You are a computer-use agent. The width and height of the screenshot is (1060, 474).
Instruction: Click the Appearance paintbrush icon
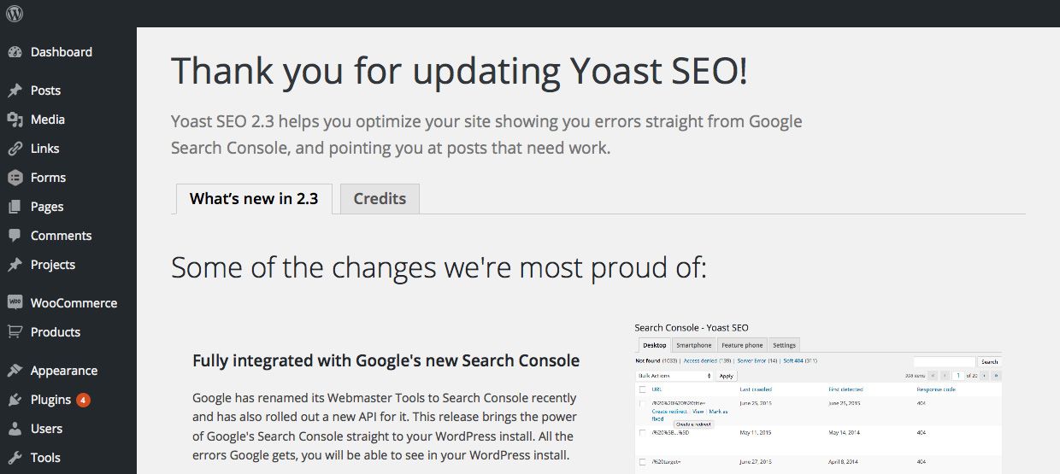pyautogui.click(x=15, y=371)
